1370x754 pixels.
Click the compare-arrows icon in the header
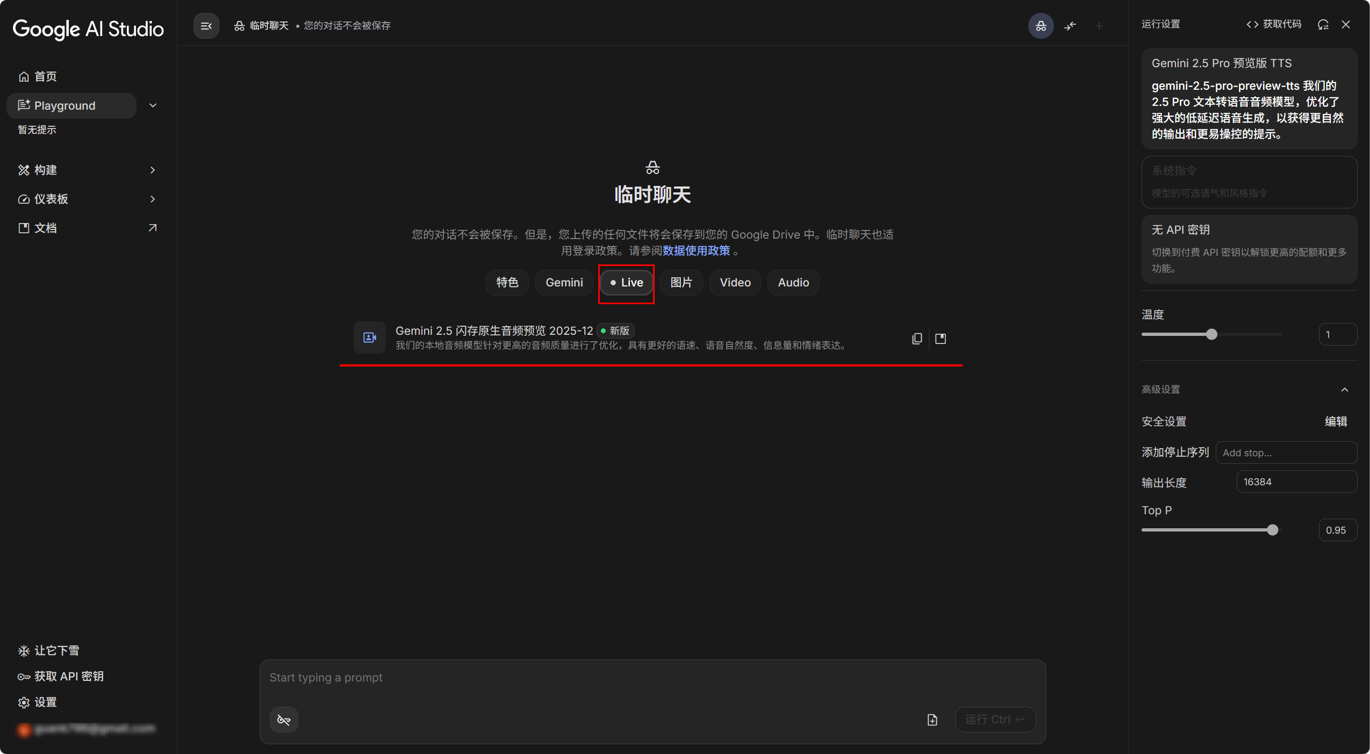(x=1070, y=25)
